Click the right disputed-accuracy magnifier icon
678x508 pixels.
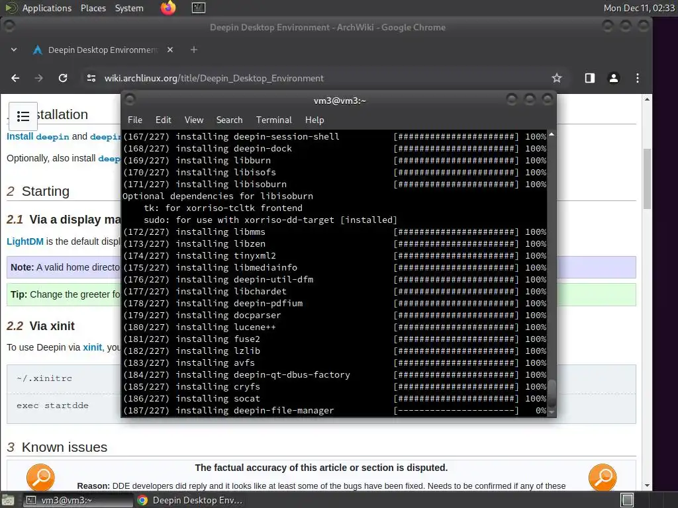pos(603,477)
